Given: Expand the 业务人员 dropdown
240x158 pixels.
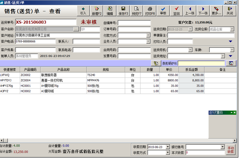Looking at the screenshot, I should [x=148, y=41].
